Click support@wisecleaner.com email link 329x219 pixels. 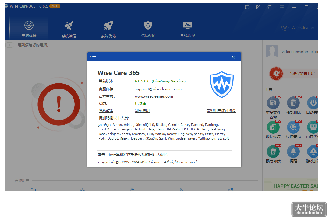(x=158, y=89)
